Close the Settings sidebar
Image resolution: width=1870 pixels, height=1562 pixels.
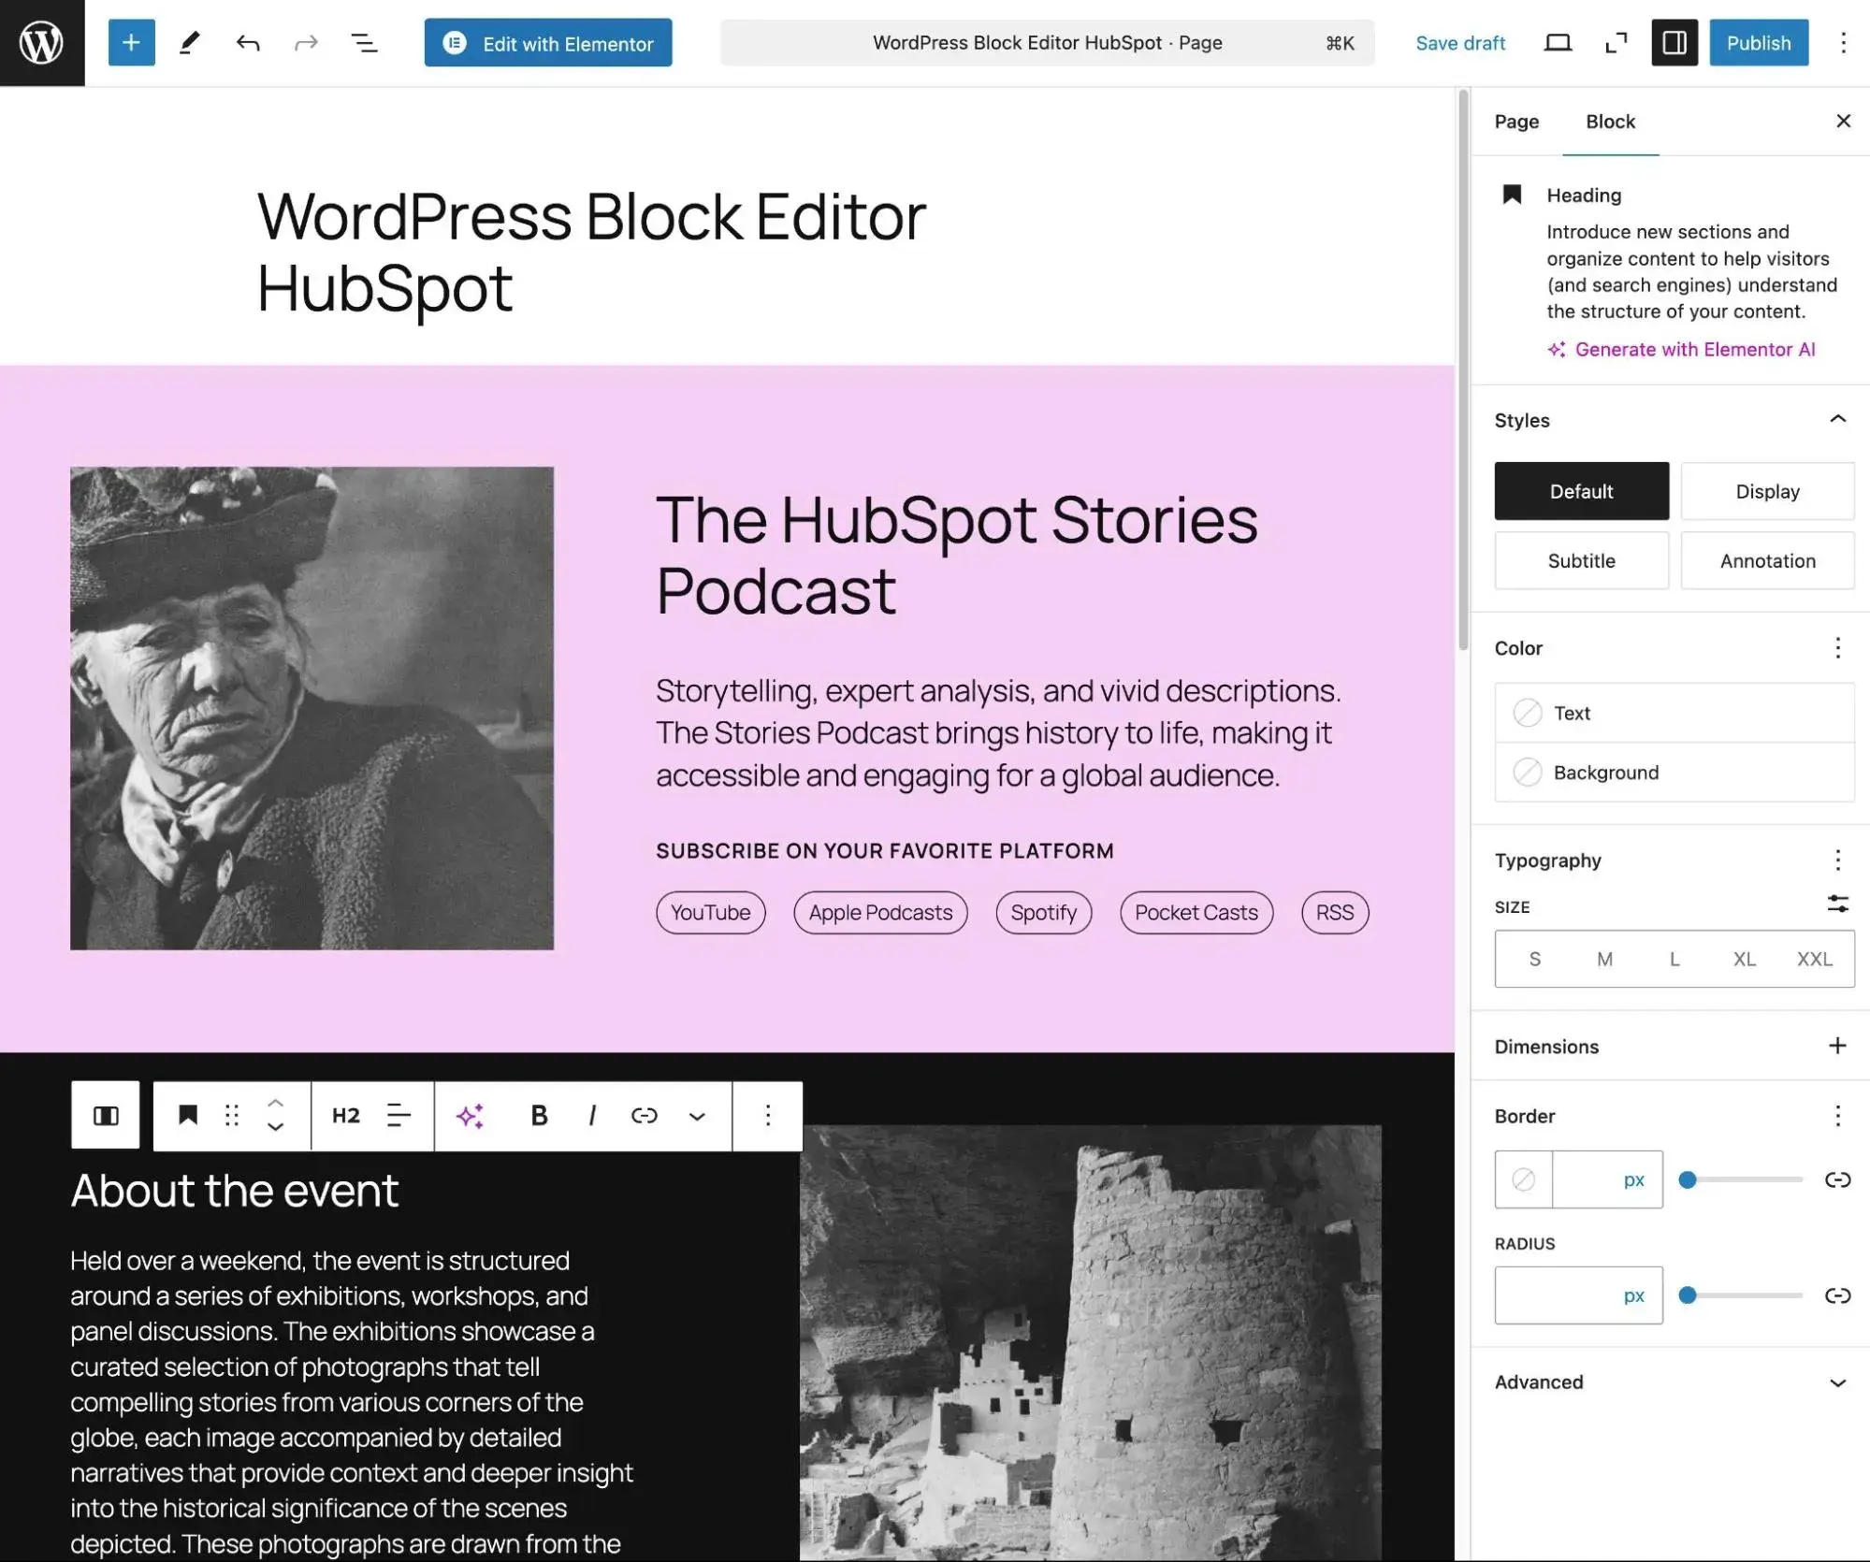[1843, 121]
